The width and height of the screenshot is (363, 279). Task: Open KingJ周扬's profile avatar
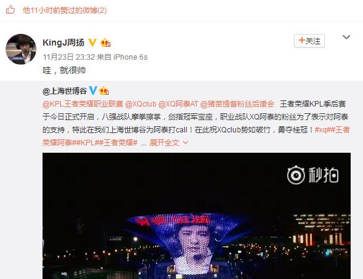[21, 49]
